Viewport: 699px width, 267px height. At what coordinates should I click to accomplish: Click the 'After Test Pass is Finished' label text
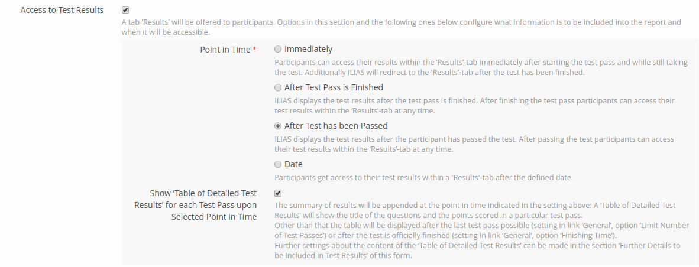334,87
